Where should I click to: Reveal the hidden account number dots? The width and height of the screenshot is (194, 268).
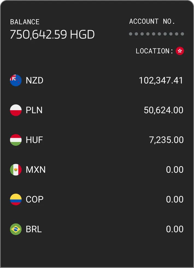tap(157, 34)
